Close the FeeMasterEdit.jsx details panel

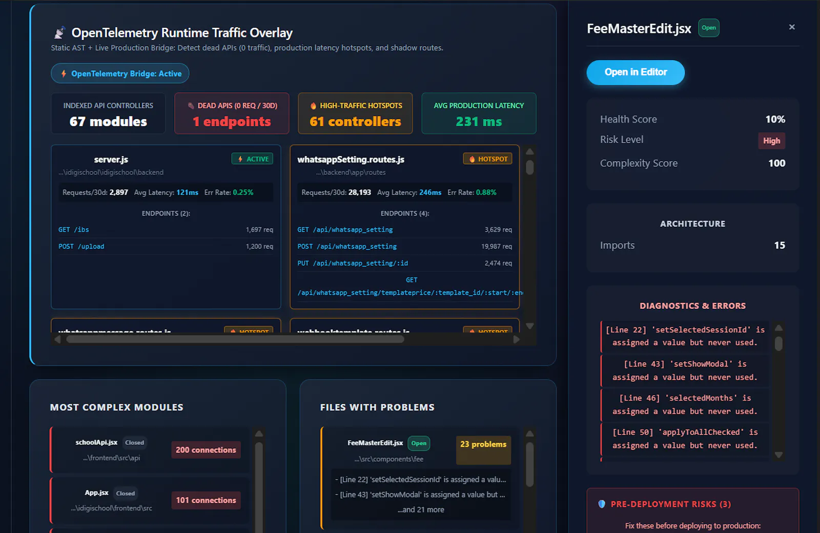pos(792,27)
